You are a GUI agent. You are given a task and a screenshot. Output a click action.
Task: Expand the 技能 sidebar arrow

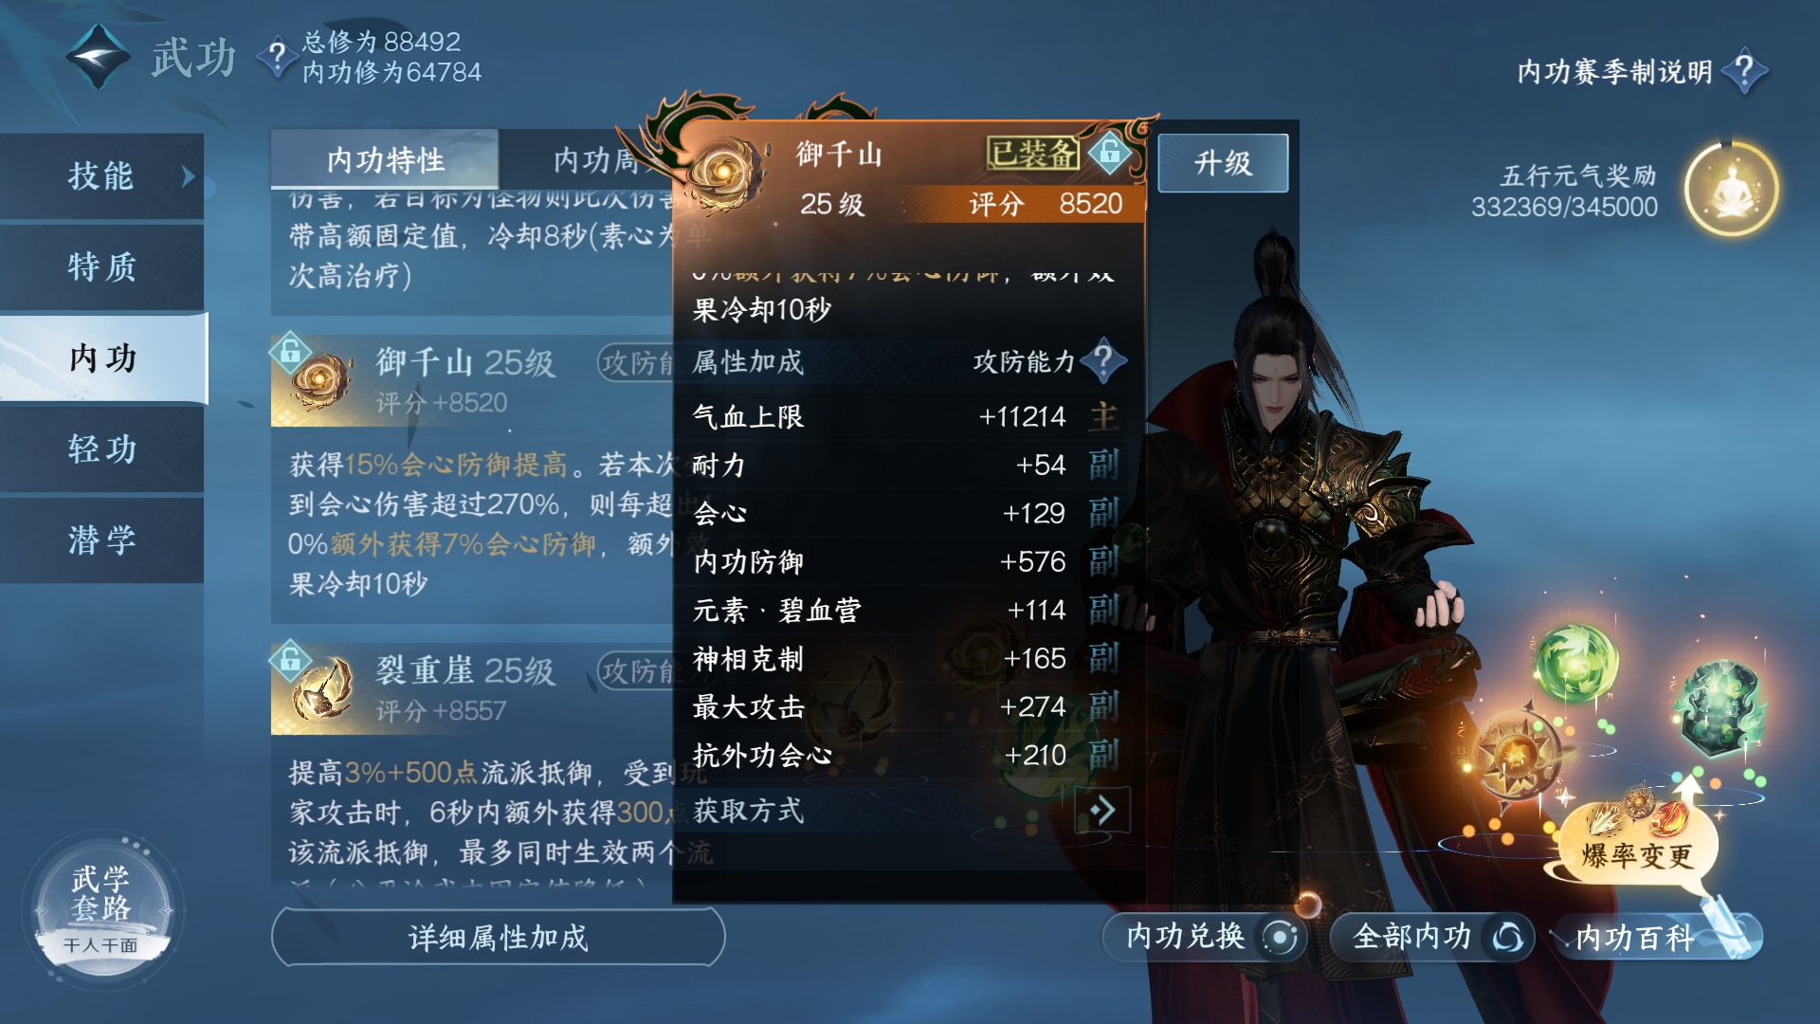[x=188, y=176]
